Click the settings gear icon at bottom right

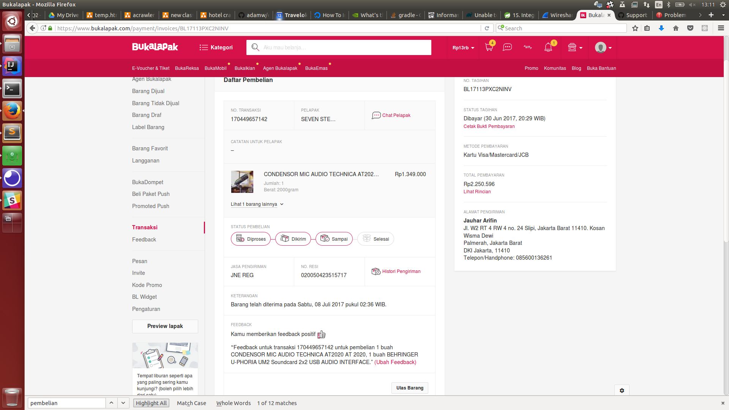coord(622,390)
